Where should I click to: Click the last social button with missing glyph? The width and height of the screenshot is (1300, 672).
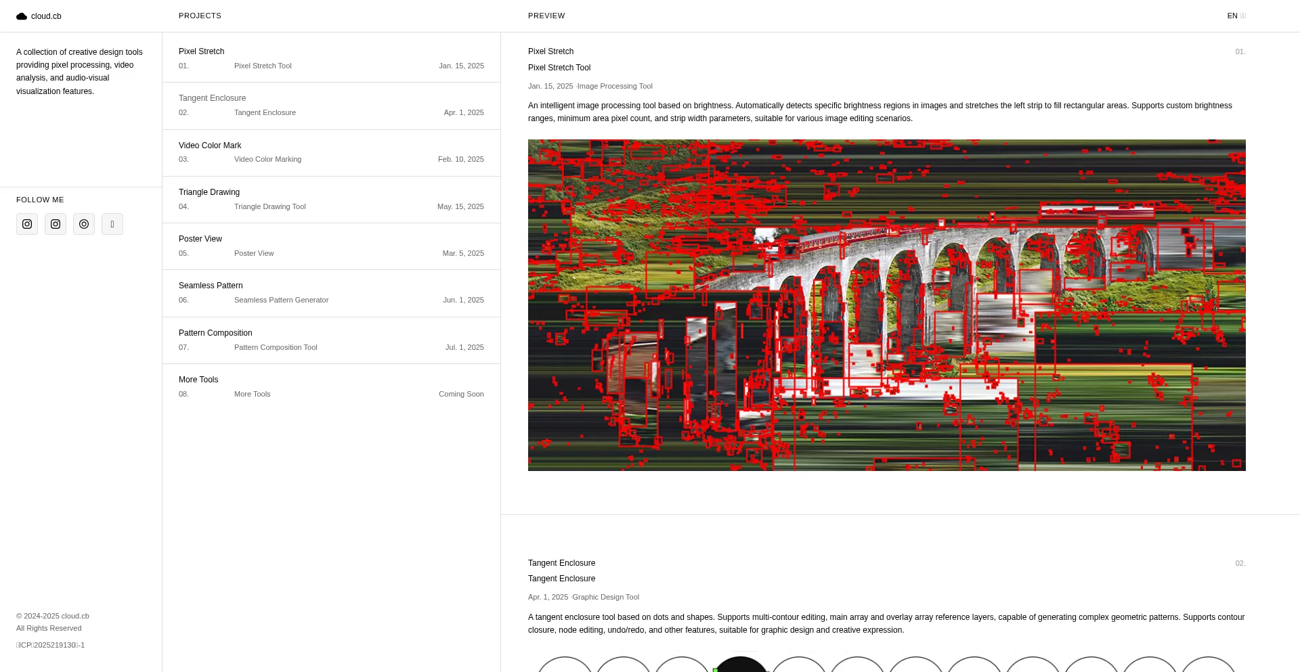[112, 224]
